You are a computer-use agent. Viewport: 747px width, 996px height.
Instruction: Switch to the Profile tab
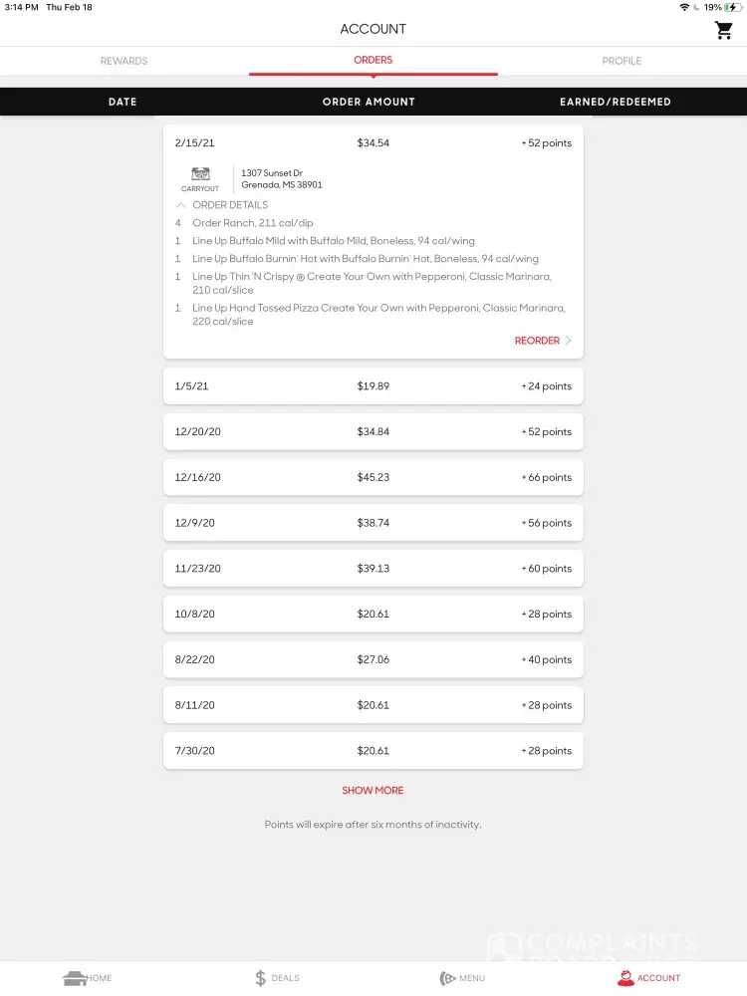click(622, 61)
